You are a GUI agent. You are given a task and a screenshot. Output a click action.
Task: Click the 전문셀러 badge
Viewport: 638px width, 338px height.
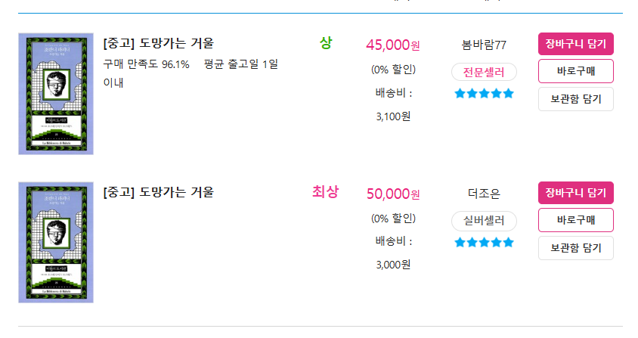coord(484,72)
